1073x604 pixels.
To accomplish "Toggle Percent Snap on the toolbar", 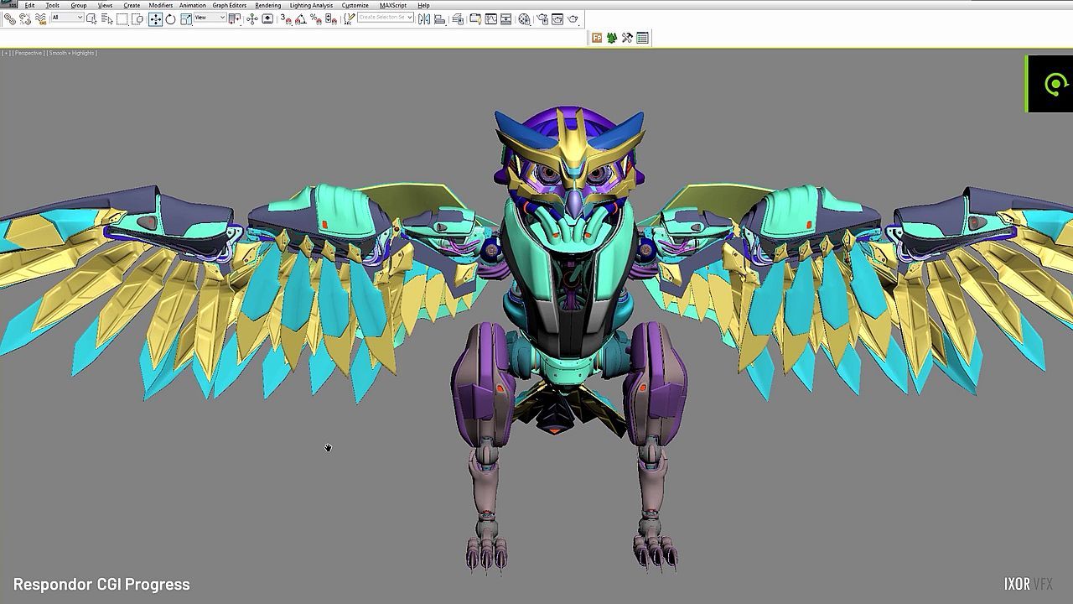I will 316,18.
